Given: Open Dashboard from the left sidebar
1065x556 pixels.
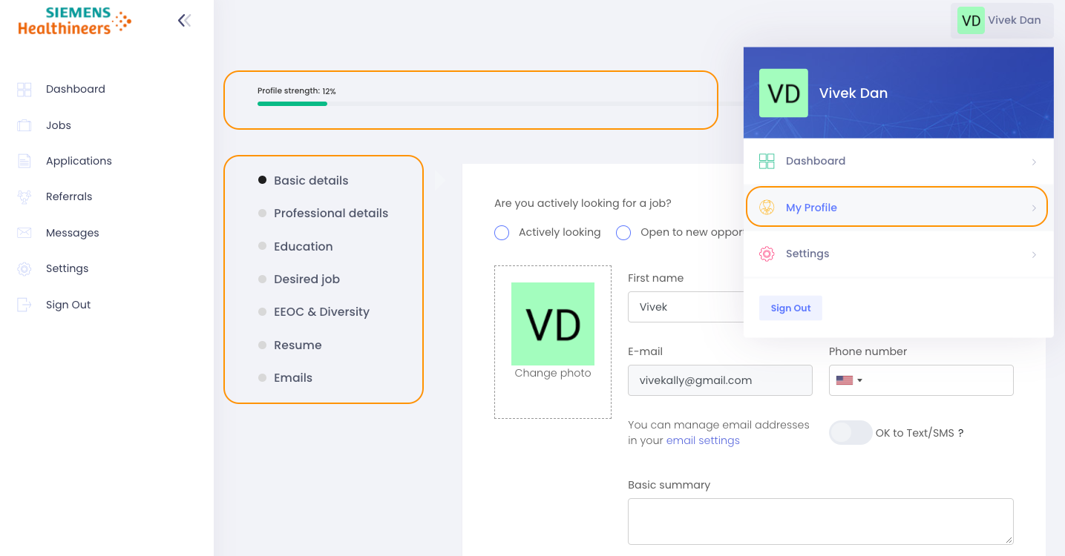Looking at the screenshot, I should click(x=76, y=89).
